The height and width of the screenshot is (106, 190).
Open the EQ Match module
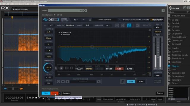pyautogui.click(x=176, y=52)
